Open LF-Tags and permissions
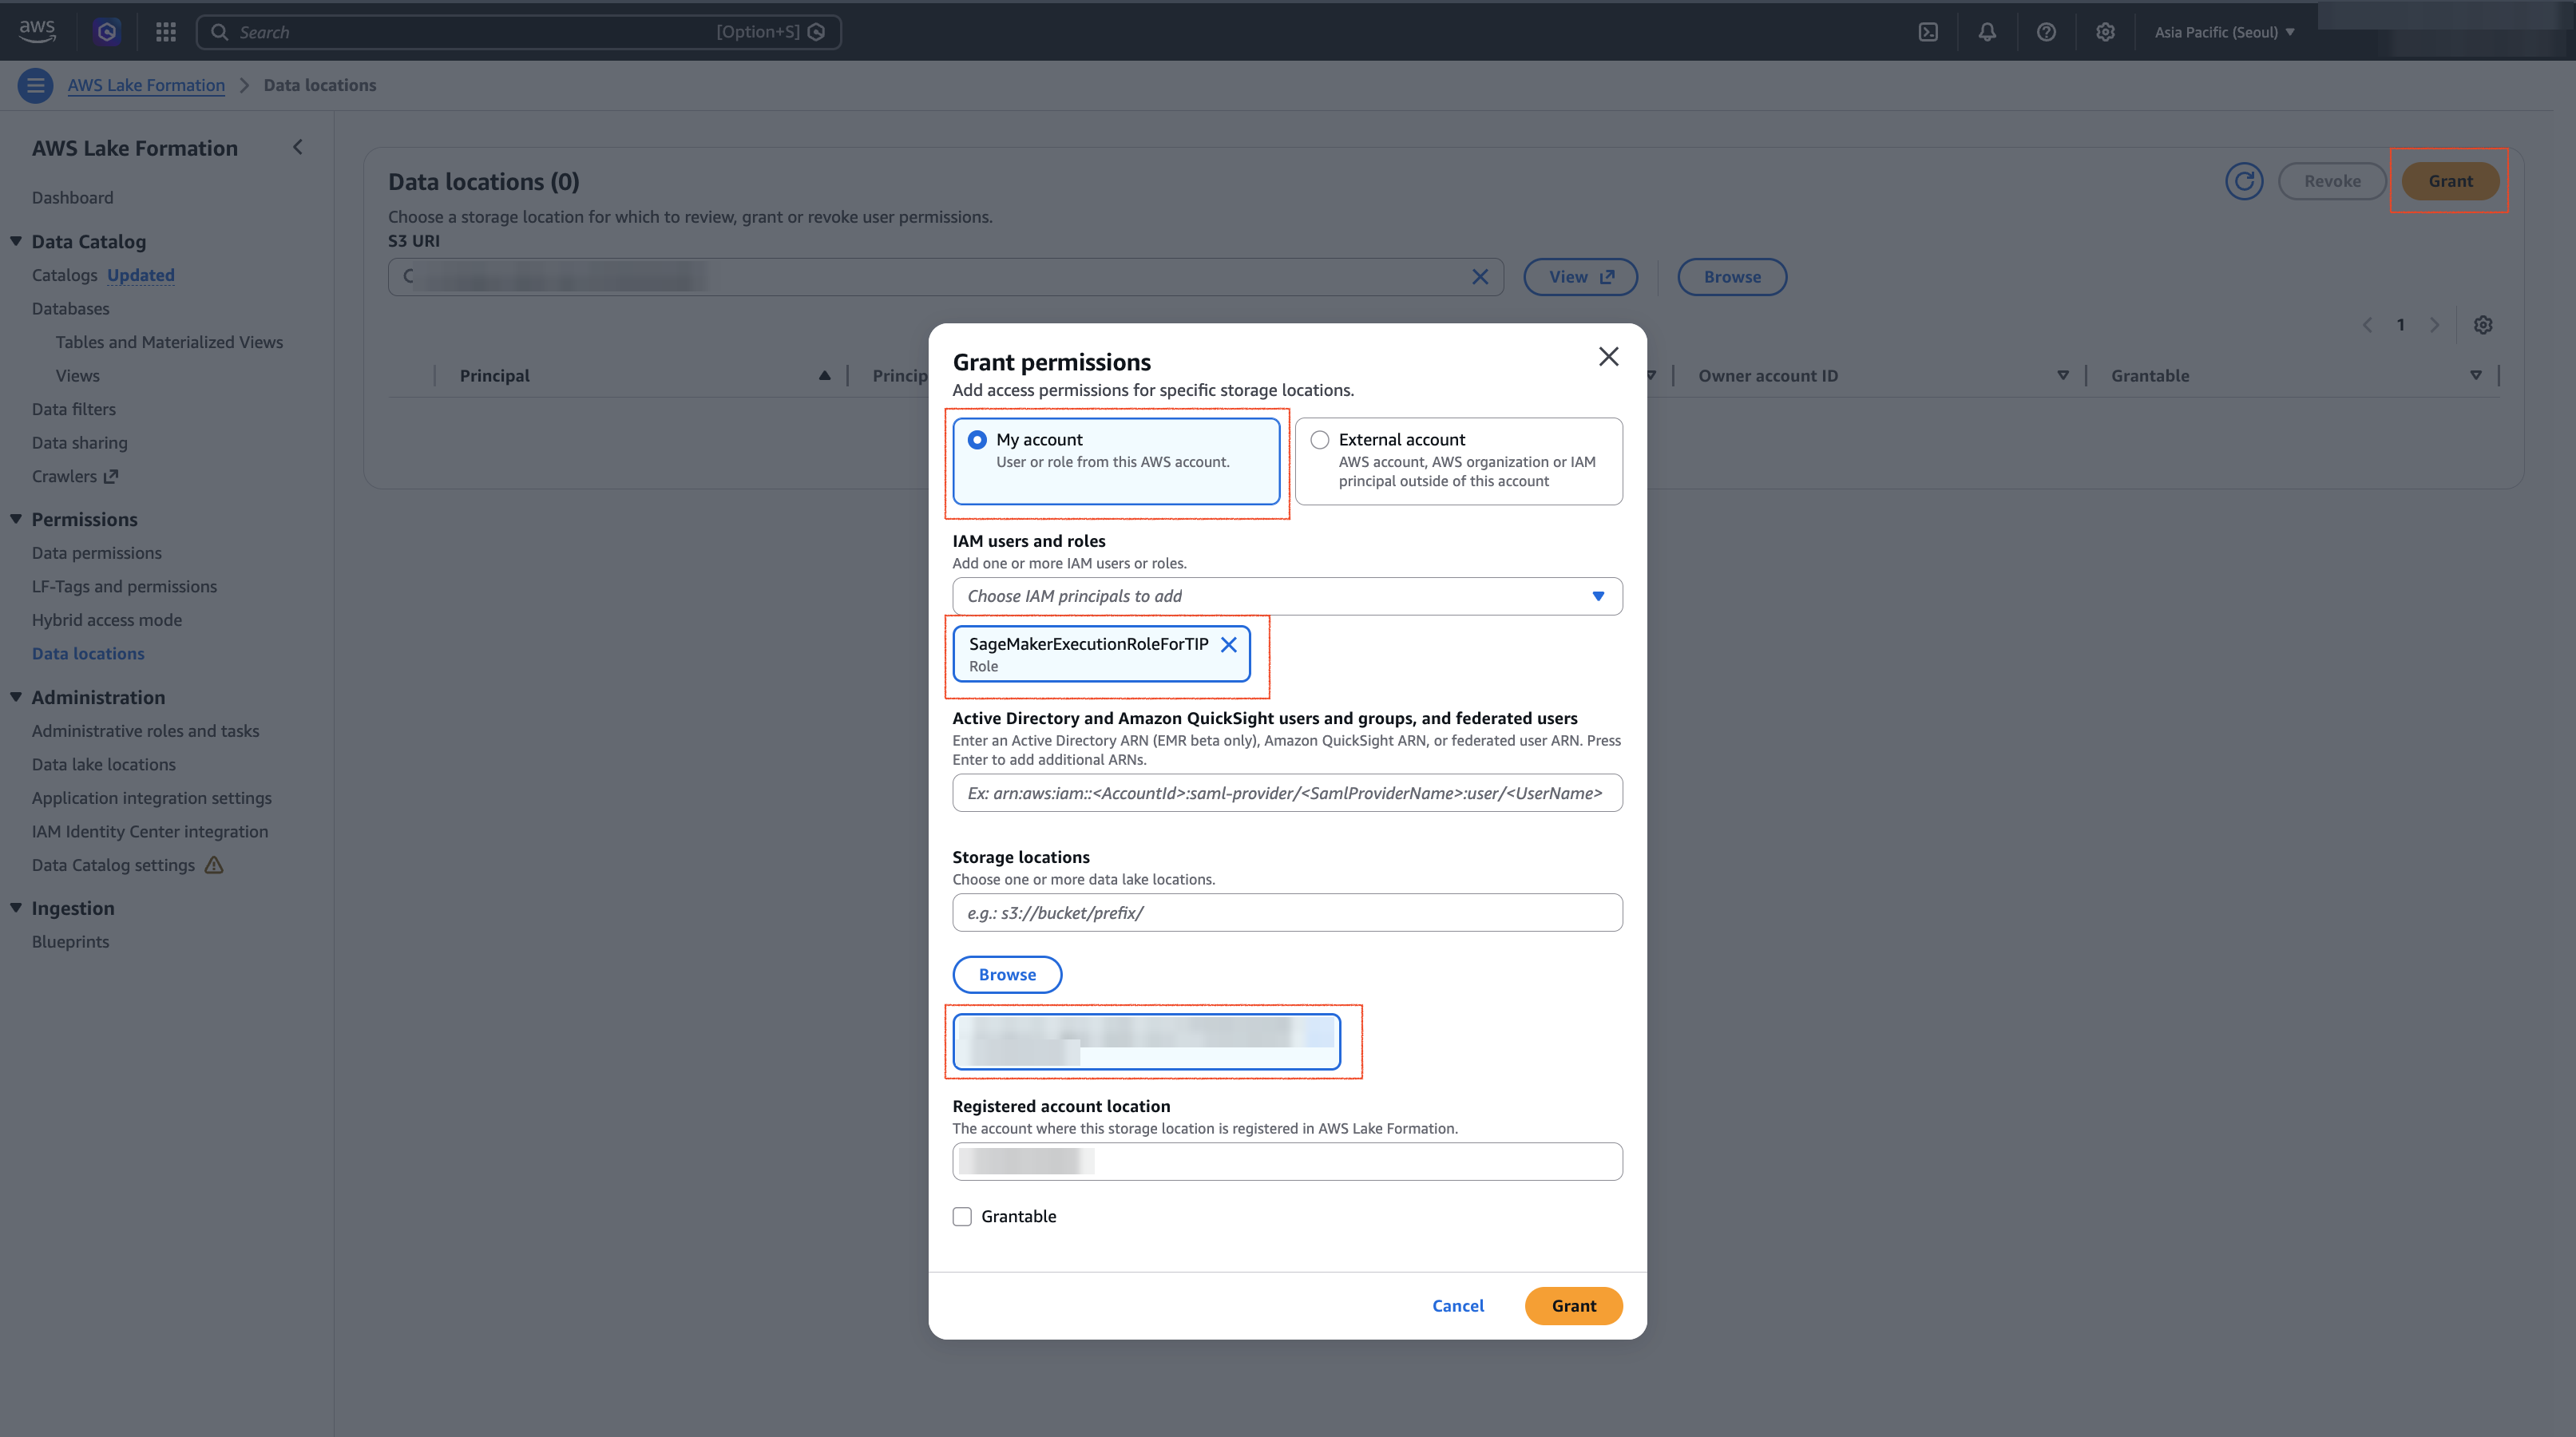Screen dimensions: 2576x1437 (124, 587)
